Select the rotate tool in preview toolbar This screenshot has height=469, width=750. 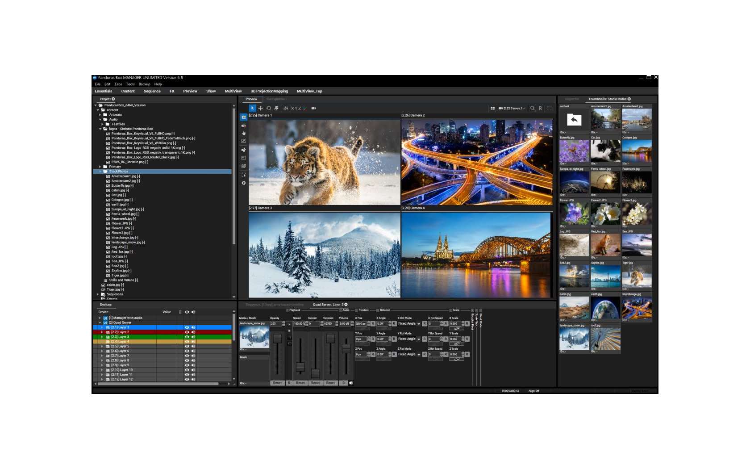(x=269, y=108)
